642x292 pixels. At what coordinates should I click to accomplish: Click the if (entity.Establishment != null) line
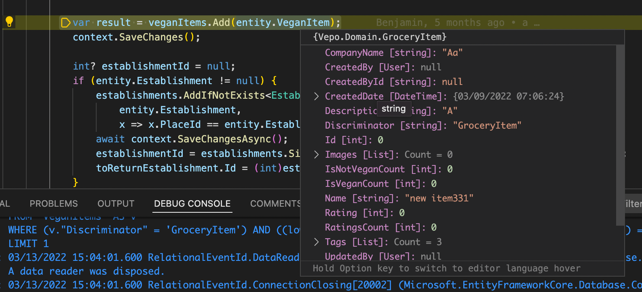175,81
